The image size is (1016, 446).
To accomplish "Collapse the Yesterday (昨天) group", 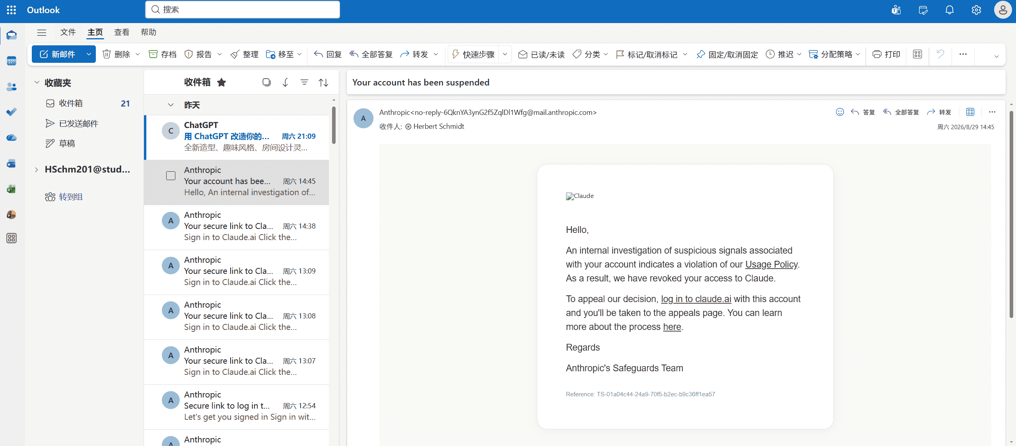I will click(171, 105).
